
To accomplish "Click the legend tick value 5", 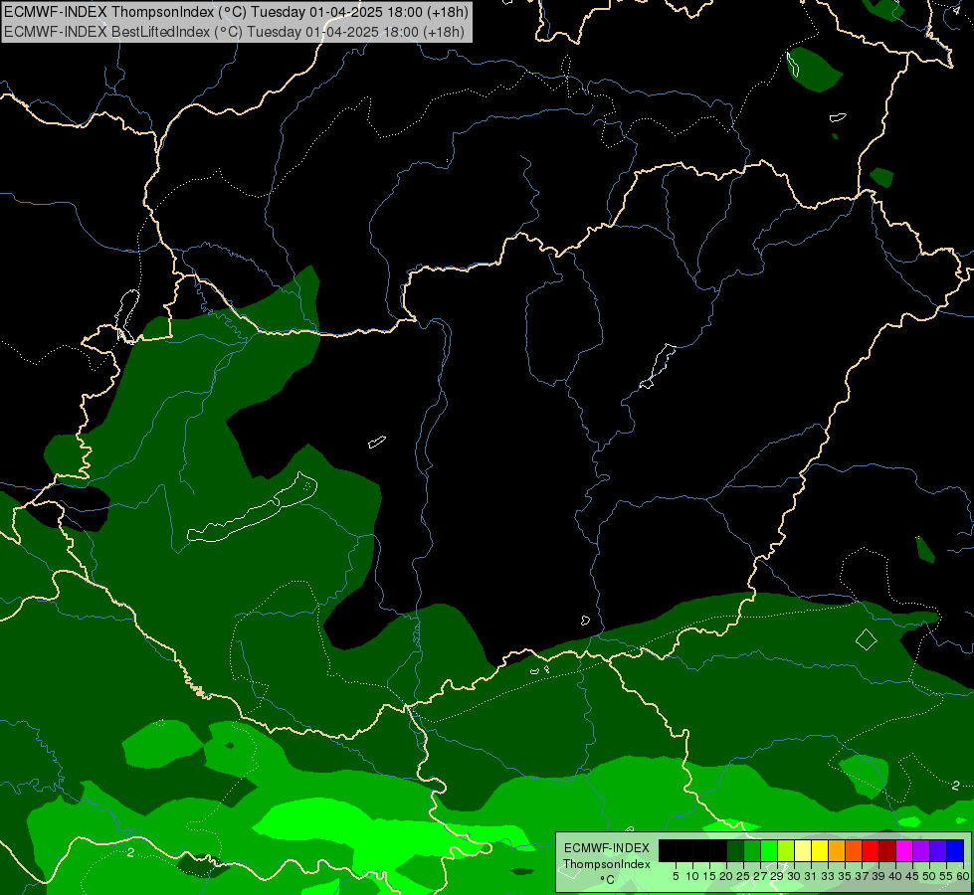I will 676,876.
